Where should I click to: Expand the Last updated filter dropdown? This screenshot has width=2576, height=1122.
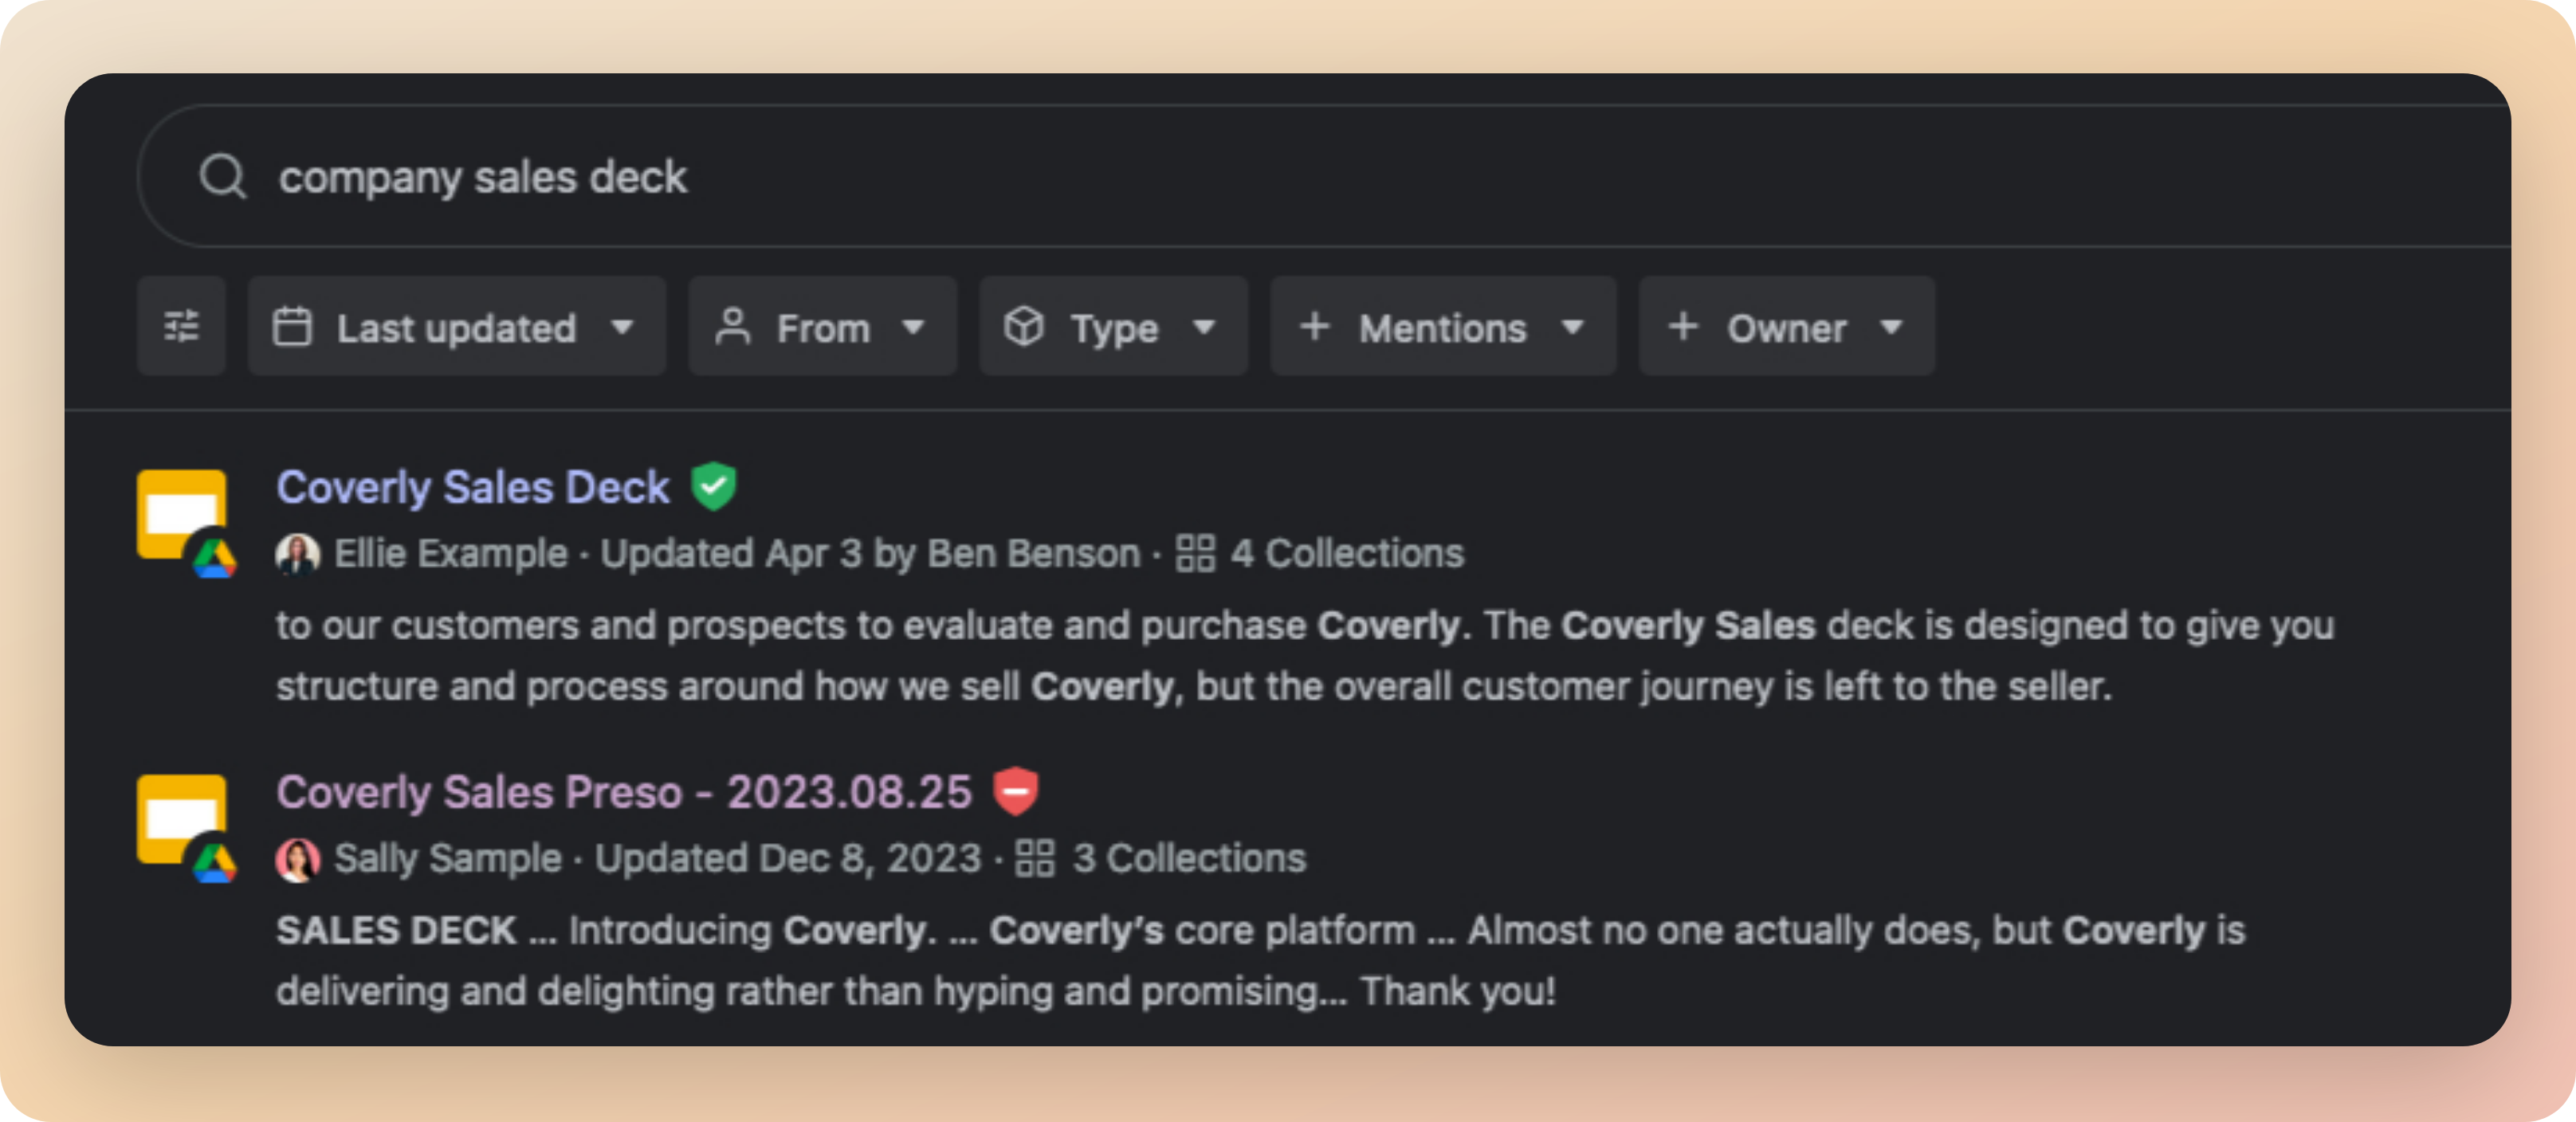tap(456, 327)
